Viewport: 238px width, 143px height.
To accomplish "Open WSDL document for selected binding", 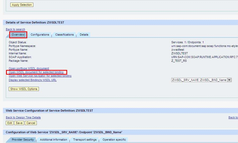I will pyautogui.click(x=36, y=72).
